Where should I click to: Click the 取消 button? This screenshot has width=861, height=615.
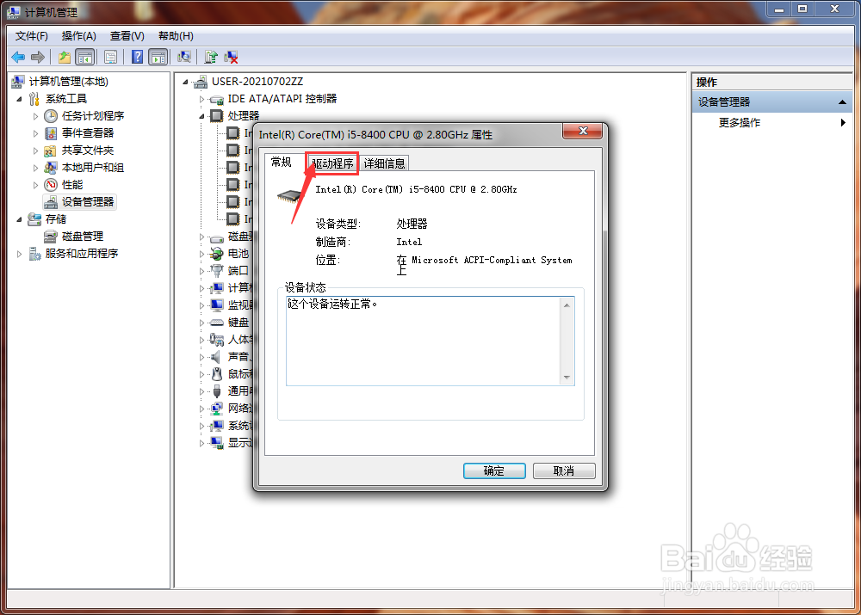(x=564, y=470)
